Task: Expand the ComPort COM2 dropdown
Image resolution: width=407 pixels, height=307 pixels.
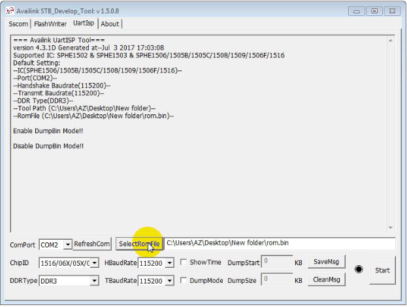Action: 67,244
